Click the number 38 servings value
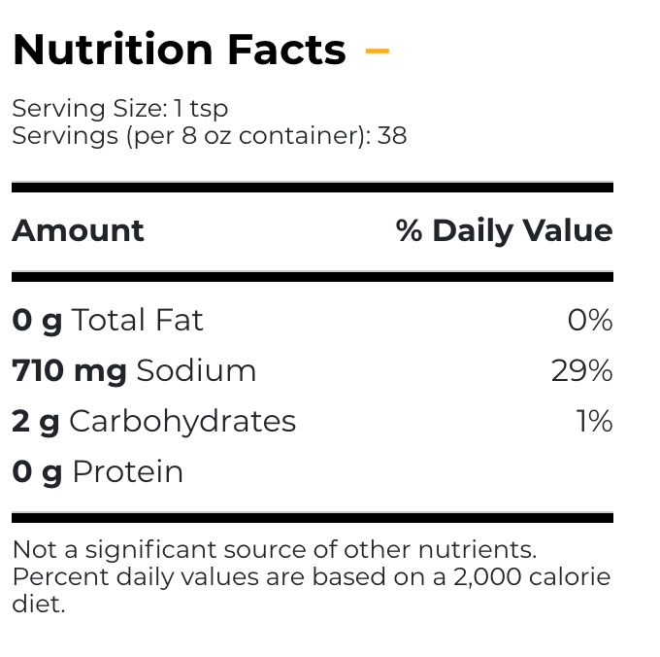The height and width of the screenshot is (657, 660). [392, 136]
